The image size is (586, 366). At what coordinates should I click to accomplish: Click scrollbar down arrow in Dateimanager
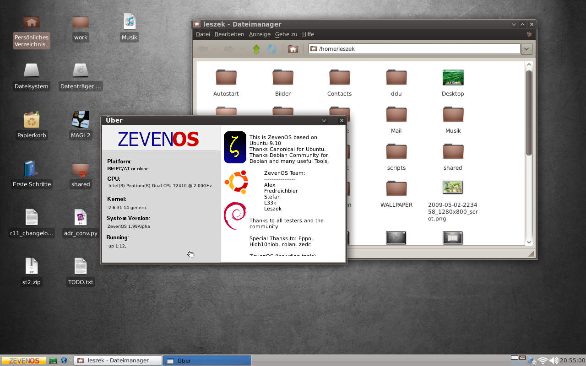pyautogui.click(x=529, y=242)
